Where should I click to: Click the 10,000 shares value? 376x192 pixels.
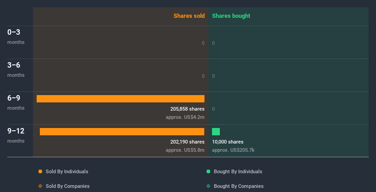[x=228, y=142]
